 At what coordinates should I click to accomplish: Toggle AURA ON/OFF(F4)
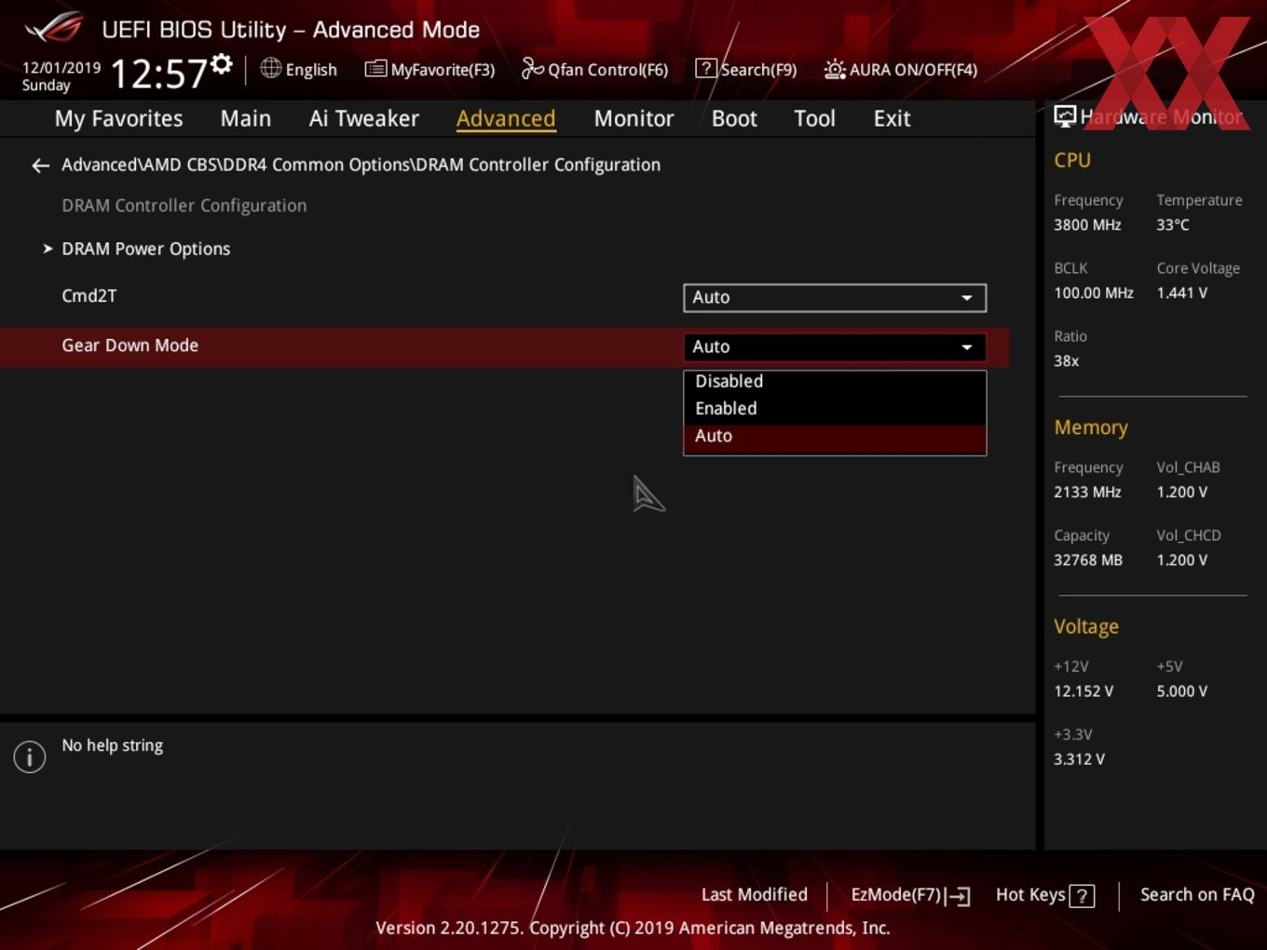(901, 69)
